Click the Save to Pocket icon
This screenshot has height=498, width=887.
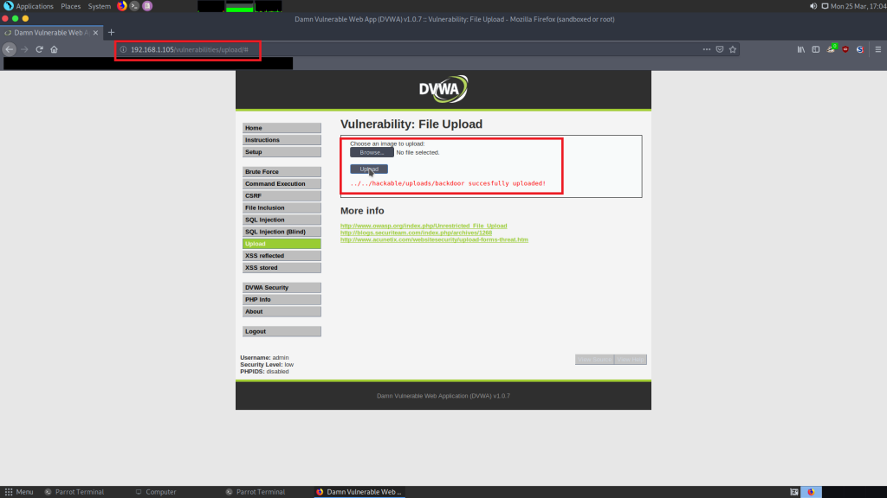click(x=720, y=49)
